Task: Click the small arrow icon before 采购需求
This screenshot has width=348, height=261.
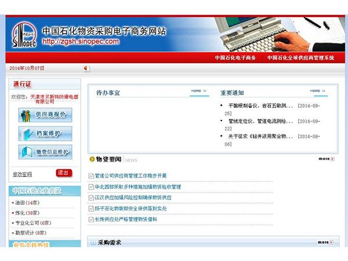Action: 93,242
